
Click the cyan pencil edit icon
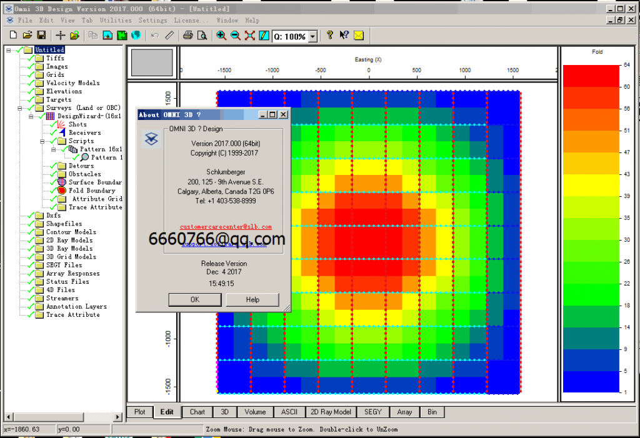pos(264,35)
